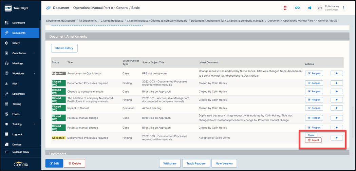Select Forms in the navigation menu

(16, 114)
